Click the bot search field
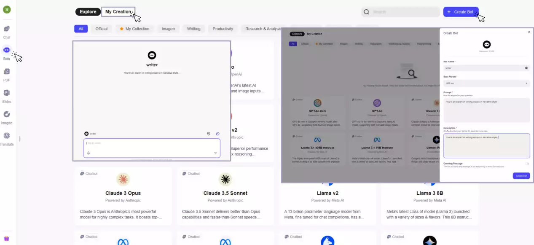This screenshot has width=534, height=245. 400,12
